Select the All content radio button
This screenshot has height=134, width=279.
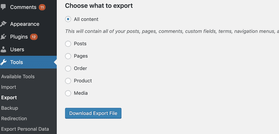tap(68, 19)
